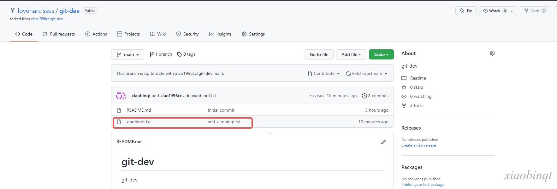557x189 pixels.
Task: Open upstream xiao1996cc/git-dev link
Action: tap(47, 19)
